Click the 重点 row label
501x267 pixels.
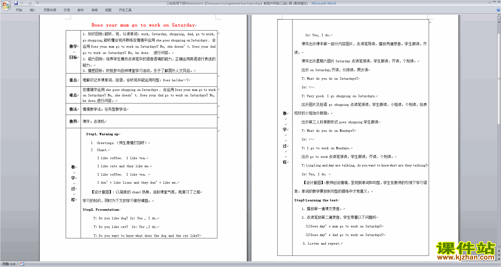pos(73,80)
